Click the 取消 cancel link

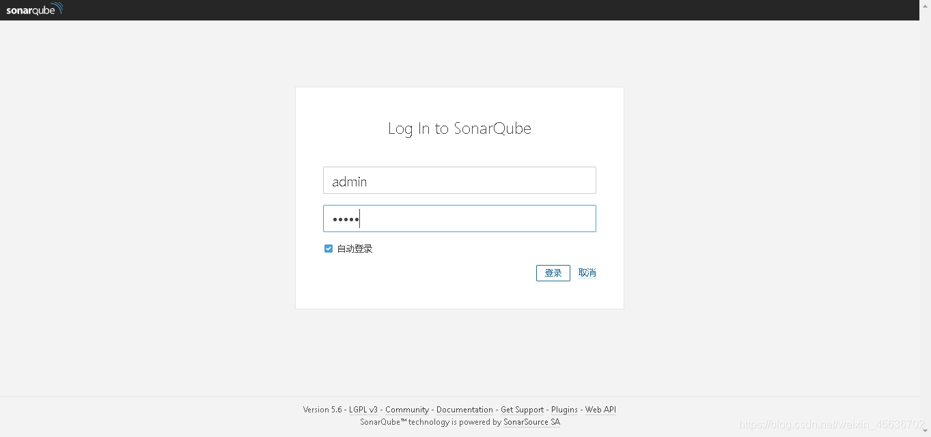coord(587,272)
